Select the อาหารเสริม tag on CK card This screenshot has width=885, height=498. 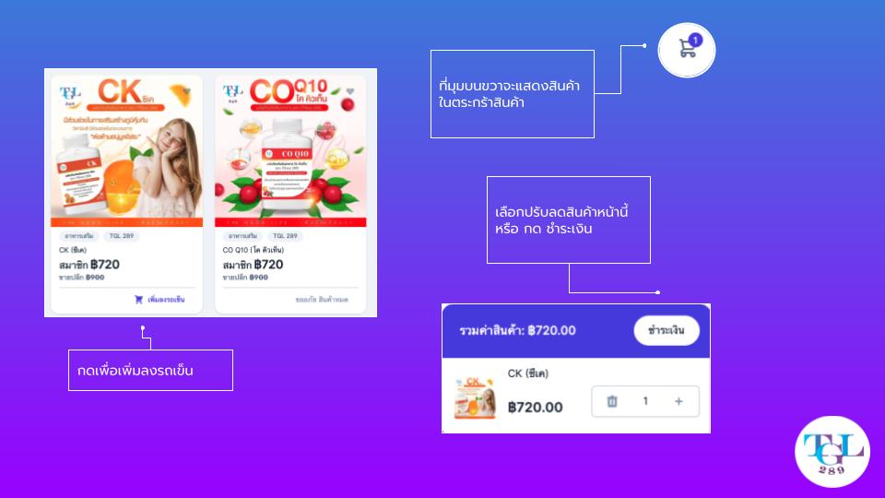(79, 236)
